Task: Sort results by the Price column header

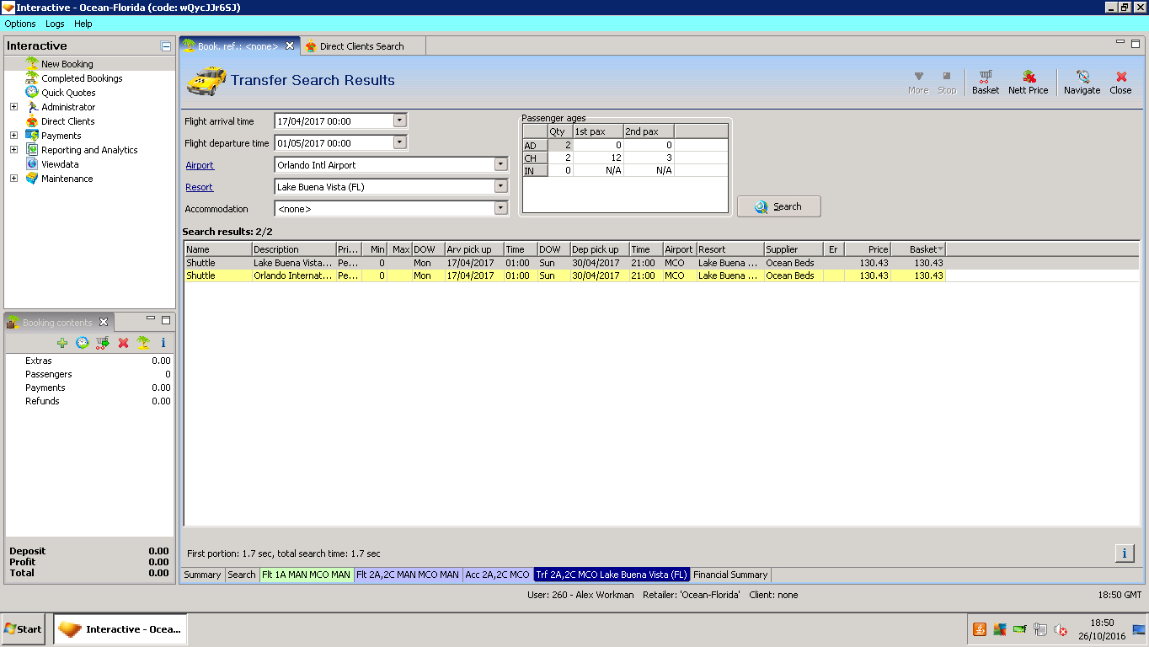Action: [868, 249]
